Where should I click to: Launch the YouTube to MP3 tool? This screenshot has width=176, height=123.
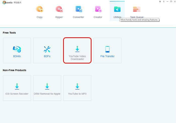(77, 88)
